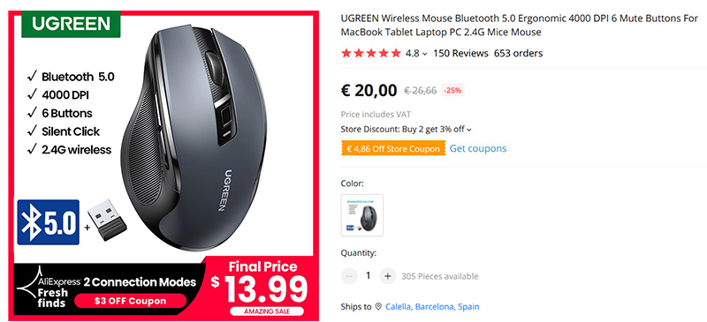Click the minus quantity decrease button

click(349, 276)
